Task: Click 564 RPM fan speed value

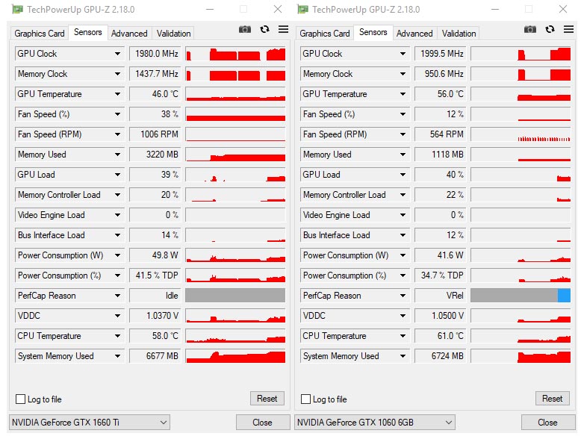Action: point(440,134)
